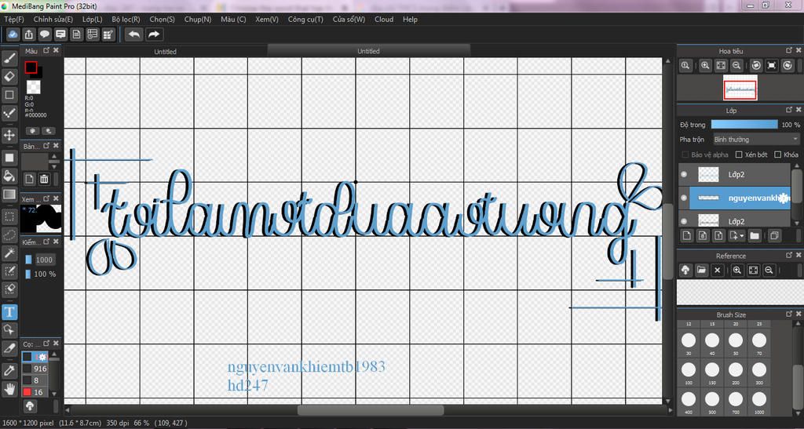Open the Tệp(F) menu

14,20
